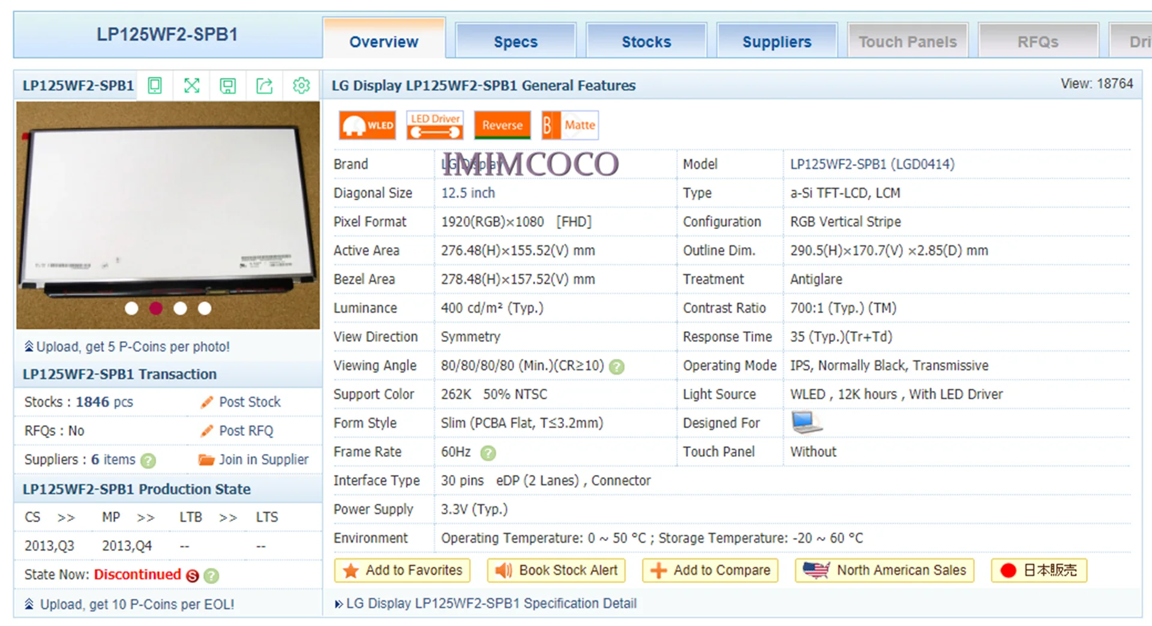Click the Discontinued state text

pyautogui.click(x=137, y=574)
